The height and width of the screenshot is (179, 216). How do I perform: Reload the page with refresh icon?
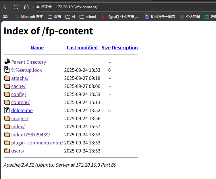pyautogui.click(x=16, y=7)
